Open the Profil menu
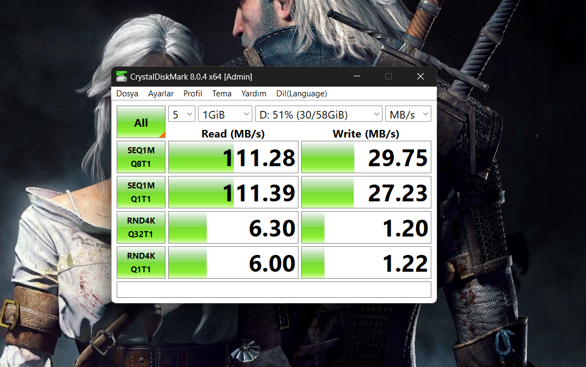586x367 pixels. 193,94
